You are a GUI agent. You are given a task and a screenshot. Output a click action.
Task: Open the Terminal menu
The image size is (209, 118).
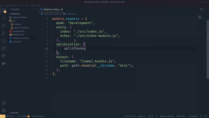pyautogui.click(x=33, y=5)
